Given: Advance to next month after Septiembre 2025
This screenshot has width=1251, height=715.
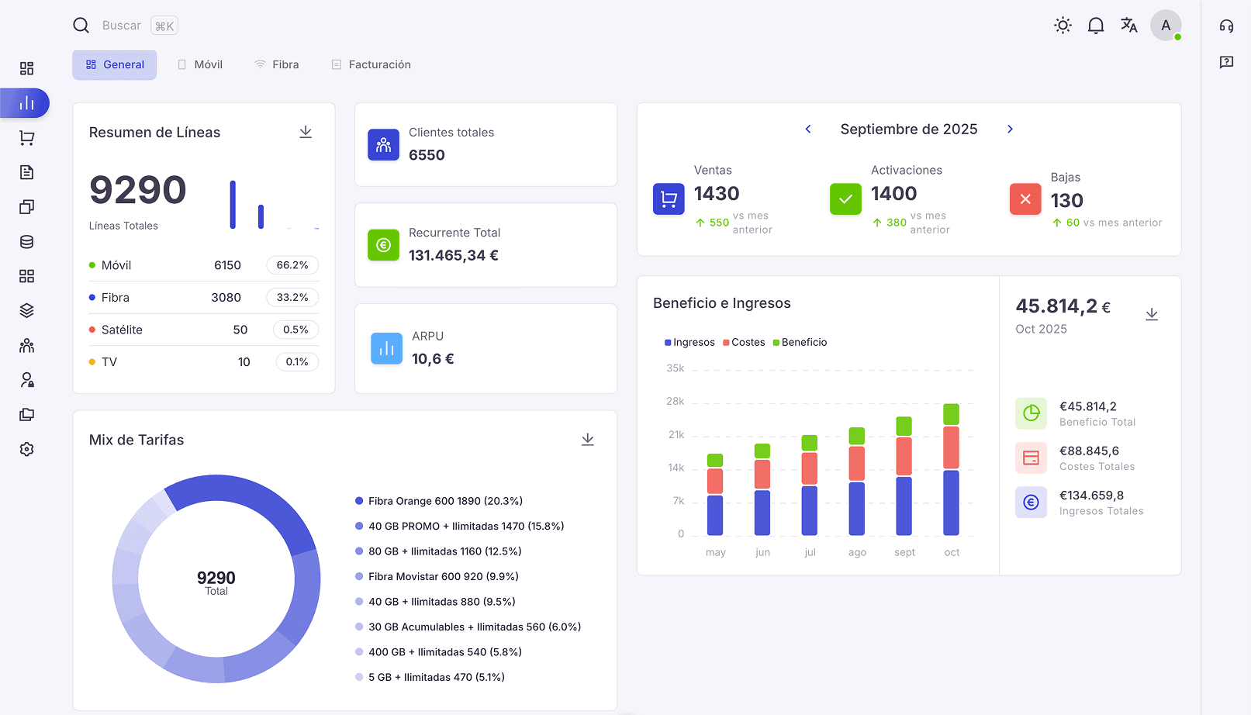Looking at the screenshot, I should (1010, 130).
